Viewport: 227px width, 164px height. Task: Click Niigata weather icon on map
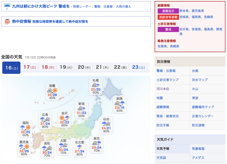(x=81, y=108)
